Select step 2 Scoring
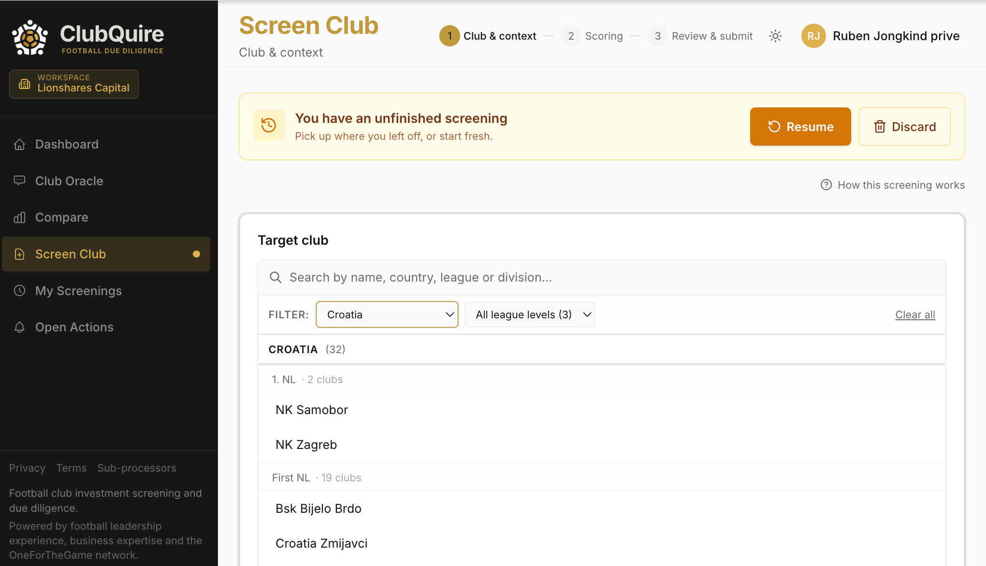Screen dimensions: 986x566 pos(592,36)
